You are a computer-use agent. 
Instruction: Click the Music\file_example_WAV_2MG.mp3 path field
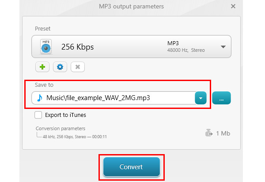[x=113, y=98]
